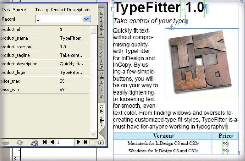Select the DataLinker tab
This screenshot has height=161, width=245.
(x=101, y=115)
